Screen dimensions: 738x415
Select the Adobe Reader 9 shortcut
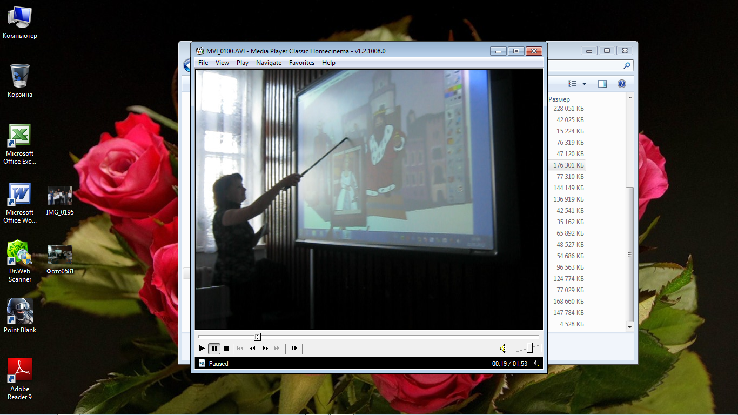pos(20,379)
